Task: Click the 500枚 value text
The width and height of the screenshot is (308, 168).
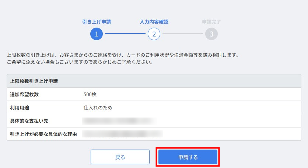Action: [90, 94]
